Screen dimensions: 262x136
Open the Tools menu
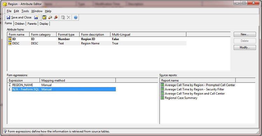[x=25, y=11]
